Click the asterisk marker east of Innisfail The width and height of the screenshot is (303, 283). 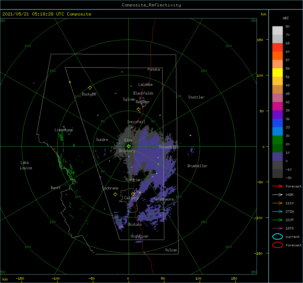click(x=160, y=115)
